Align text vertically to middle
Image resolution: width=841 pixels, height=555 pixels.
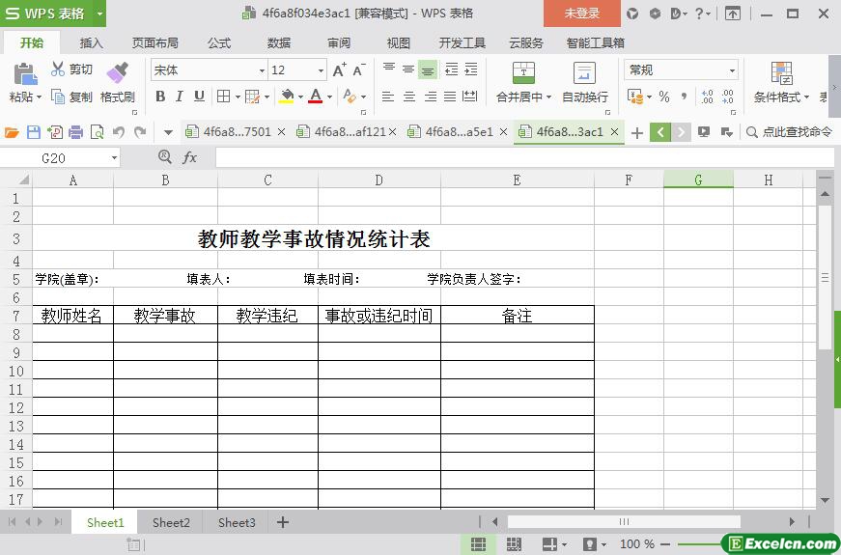point(408,69)
